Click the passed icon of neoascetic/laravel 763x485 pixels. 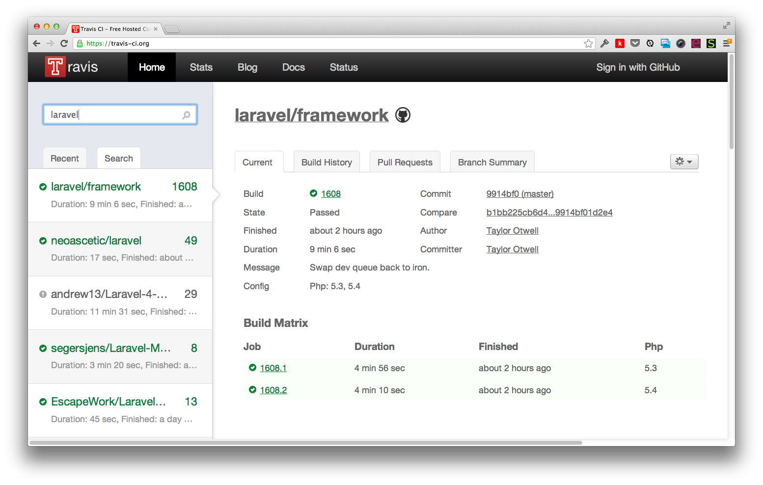pos(43,241)
